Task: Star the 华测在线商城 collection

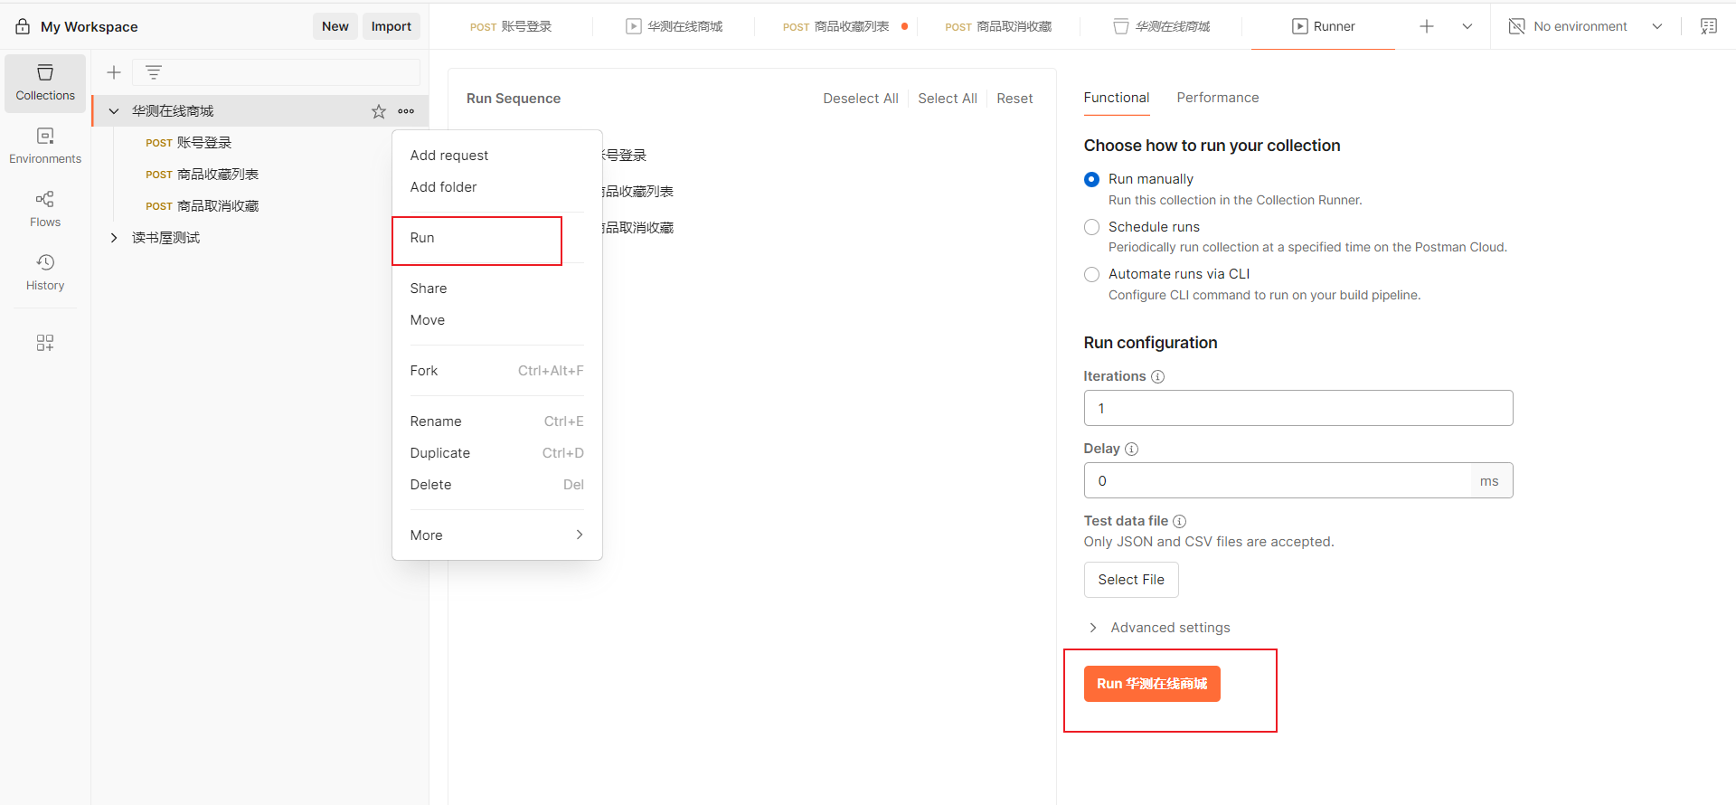Action: click(x=379, y=111)
